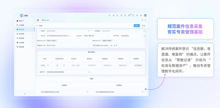
Task: Clear the 姓名 cell 赵玉金 via clear icon
Action: (x=48, y=65)
